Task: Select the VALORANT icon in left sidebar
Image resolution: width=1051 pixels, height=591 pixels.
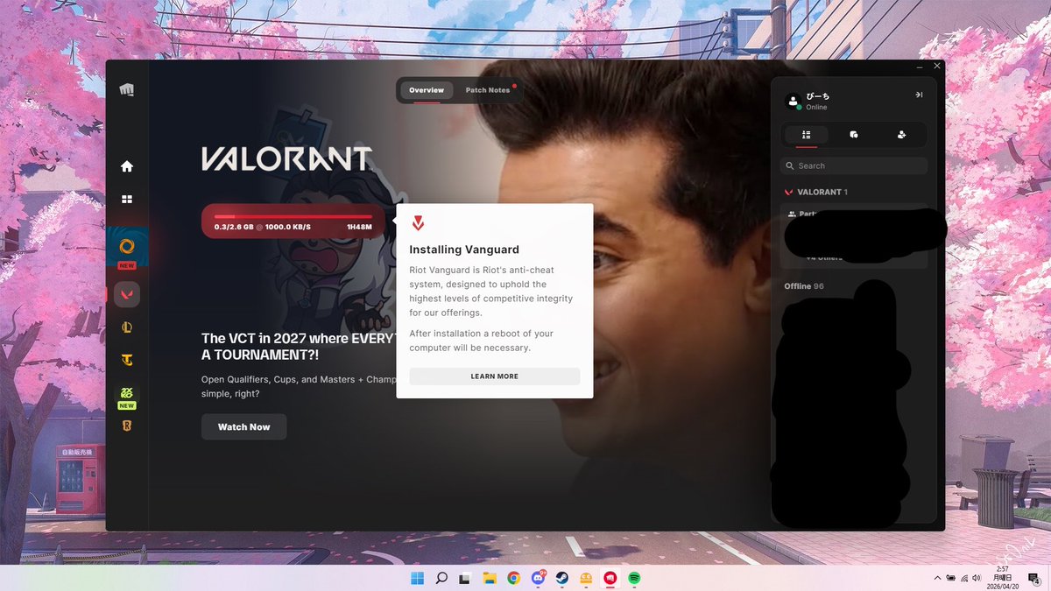Action: click(127, 295)
